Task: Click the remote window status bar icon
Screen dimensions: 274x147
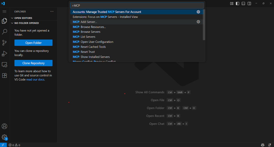Action: click(x=3, y=145)
